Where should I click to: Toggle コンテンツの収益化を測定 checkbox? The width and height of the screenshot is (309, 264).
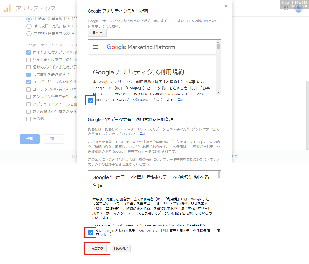28,89
